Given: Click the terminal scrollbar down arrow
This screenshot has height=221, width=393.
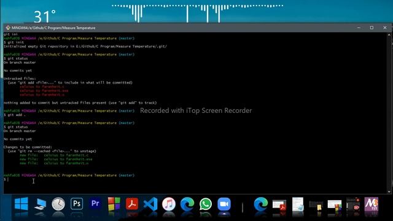Looking at the screenshot, I should coord(389,192).
